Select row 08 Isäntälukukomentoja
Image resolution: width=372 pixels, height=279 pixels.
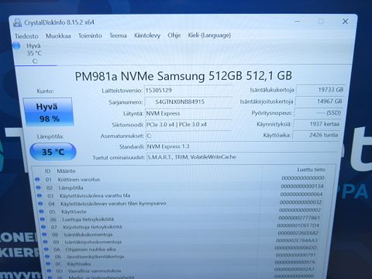point(180,234)
